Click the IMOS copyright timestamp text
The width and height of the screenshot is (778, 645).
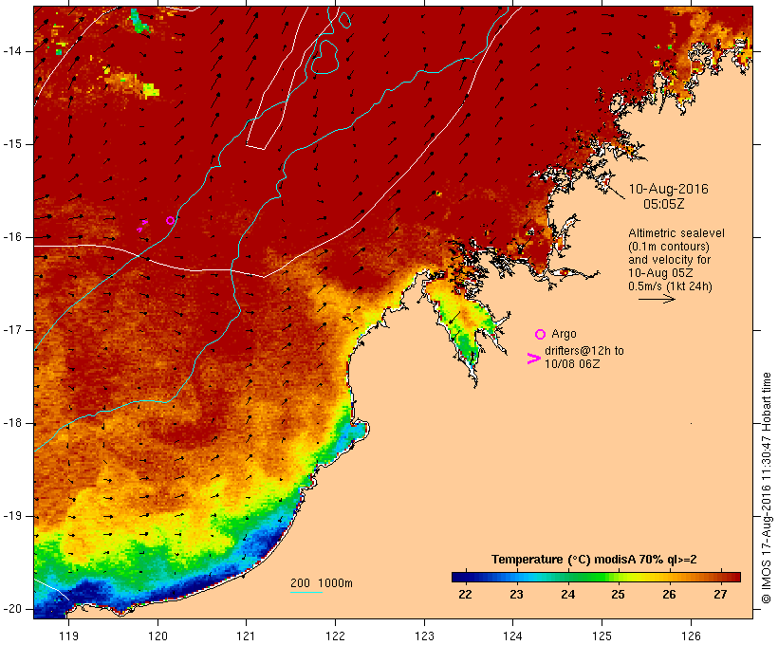tap(766, 488)
